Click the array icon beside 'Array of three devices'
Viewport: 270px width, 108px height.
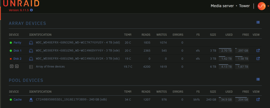pyautogui.click(x=31, y=67)
